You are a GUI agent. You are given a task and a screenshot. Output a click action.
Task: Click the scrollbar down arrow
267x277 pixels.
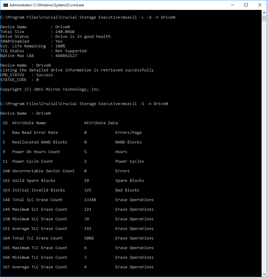(264, 274)
